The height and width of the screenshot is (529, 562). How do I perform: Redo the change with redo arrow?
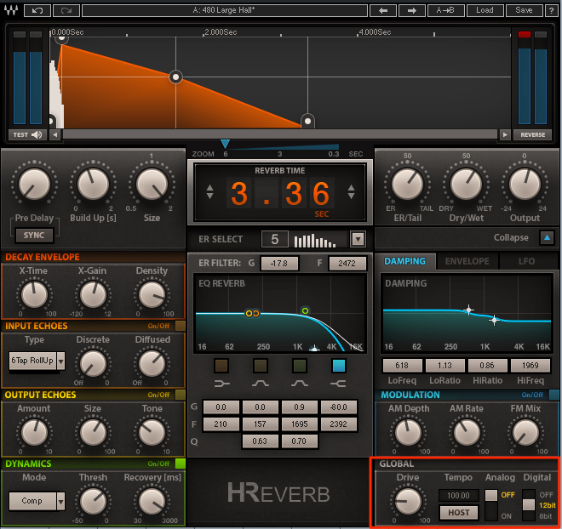(66, 10)
